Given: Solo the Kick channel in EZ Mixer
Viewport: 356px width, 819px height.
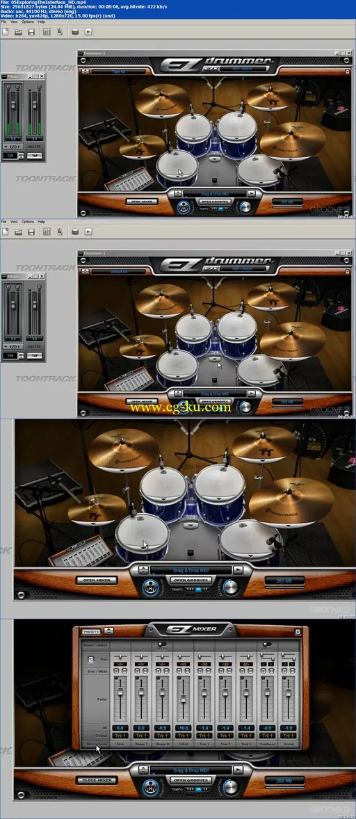Looking at the screenshot, I should [x=117, y=671].
